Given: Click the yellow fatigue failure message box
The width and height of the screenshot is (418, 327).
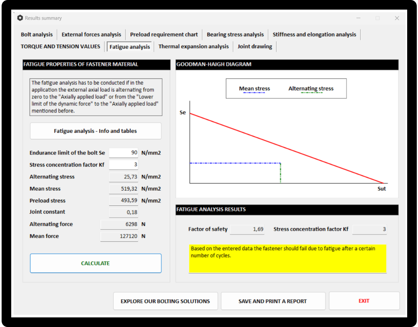Looking at the screenshot, I should [287, 259].
